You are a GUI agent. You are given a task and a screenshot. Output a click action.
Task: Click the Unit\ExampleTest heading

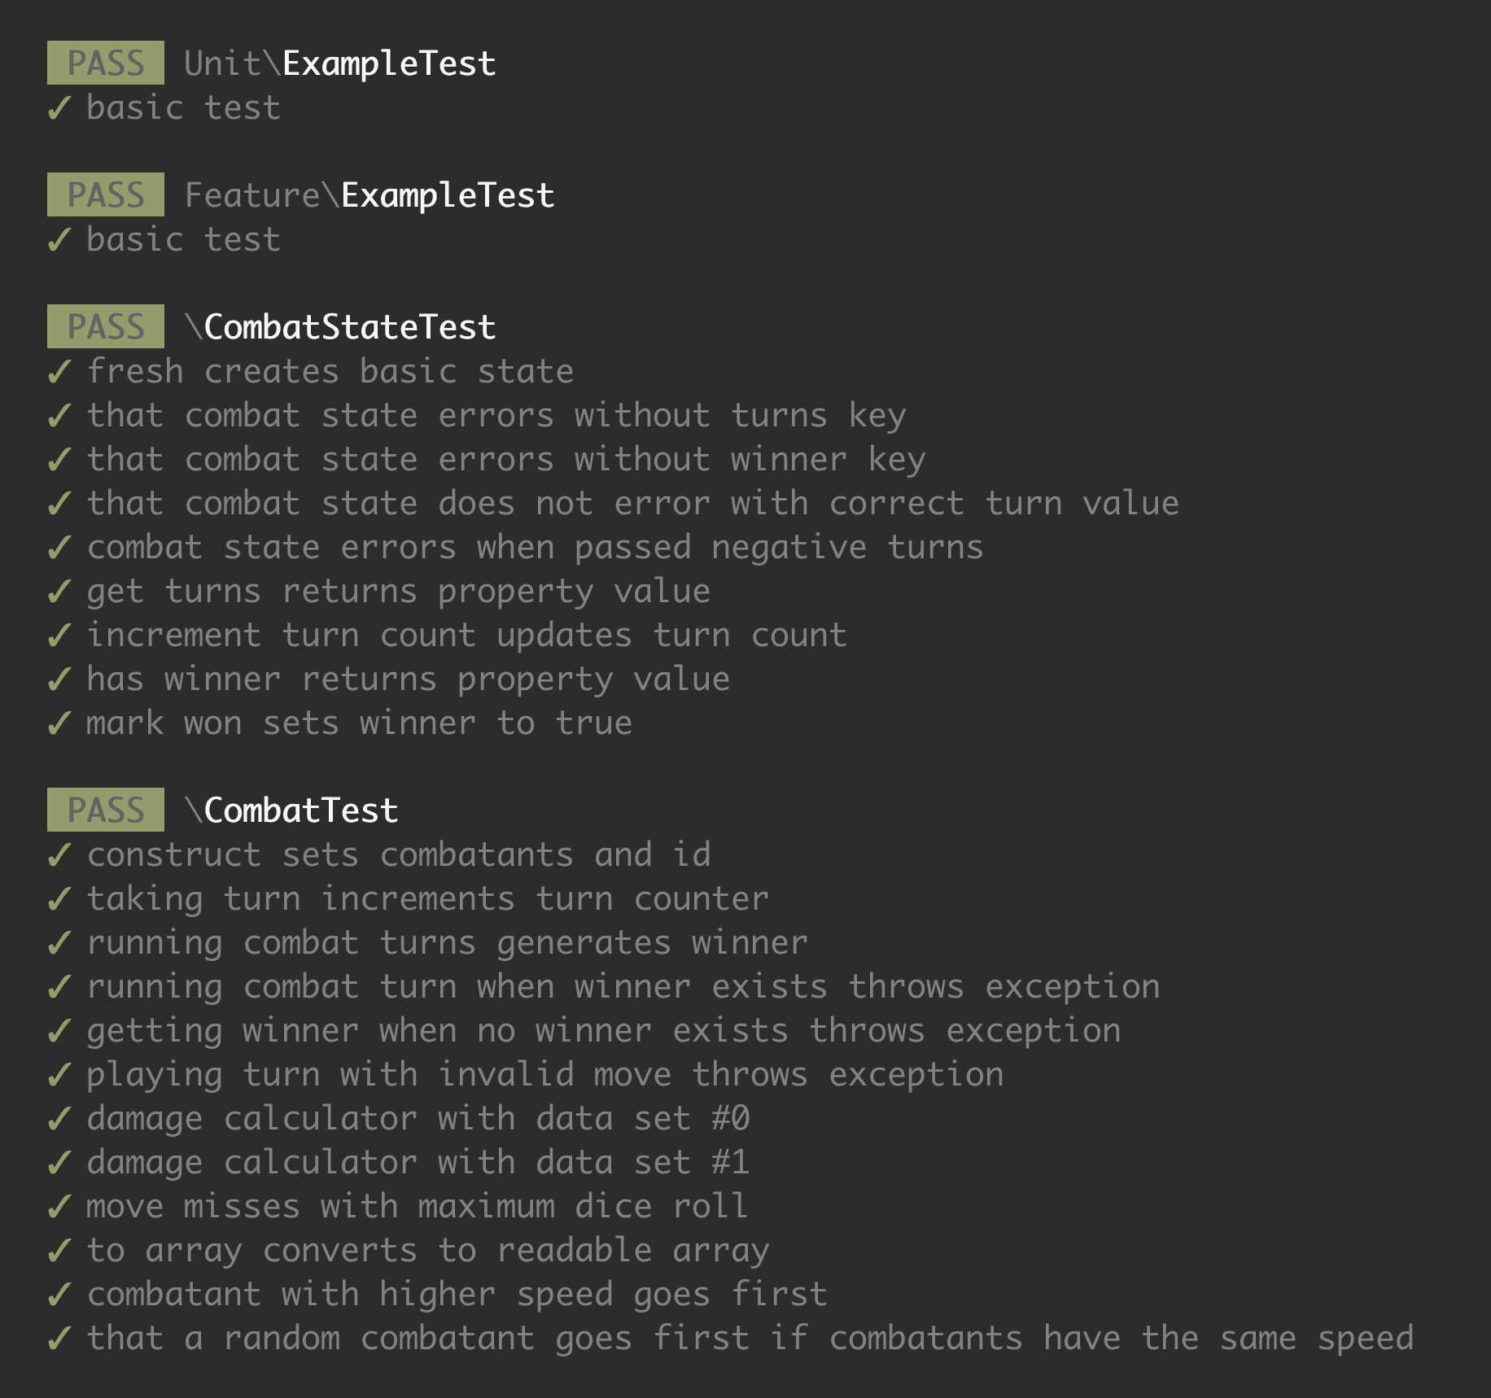tap(340, 63)
